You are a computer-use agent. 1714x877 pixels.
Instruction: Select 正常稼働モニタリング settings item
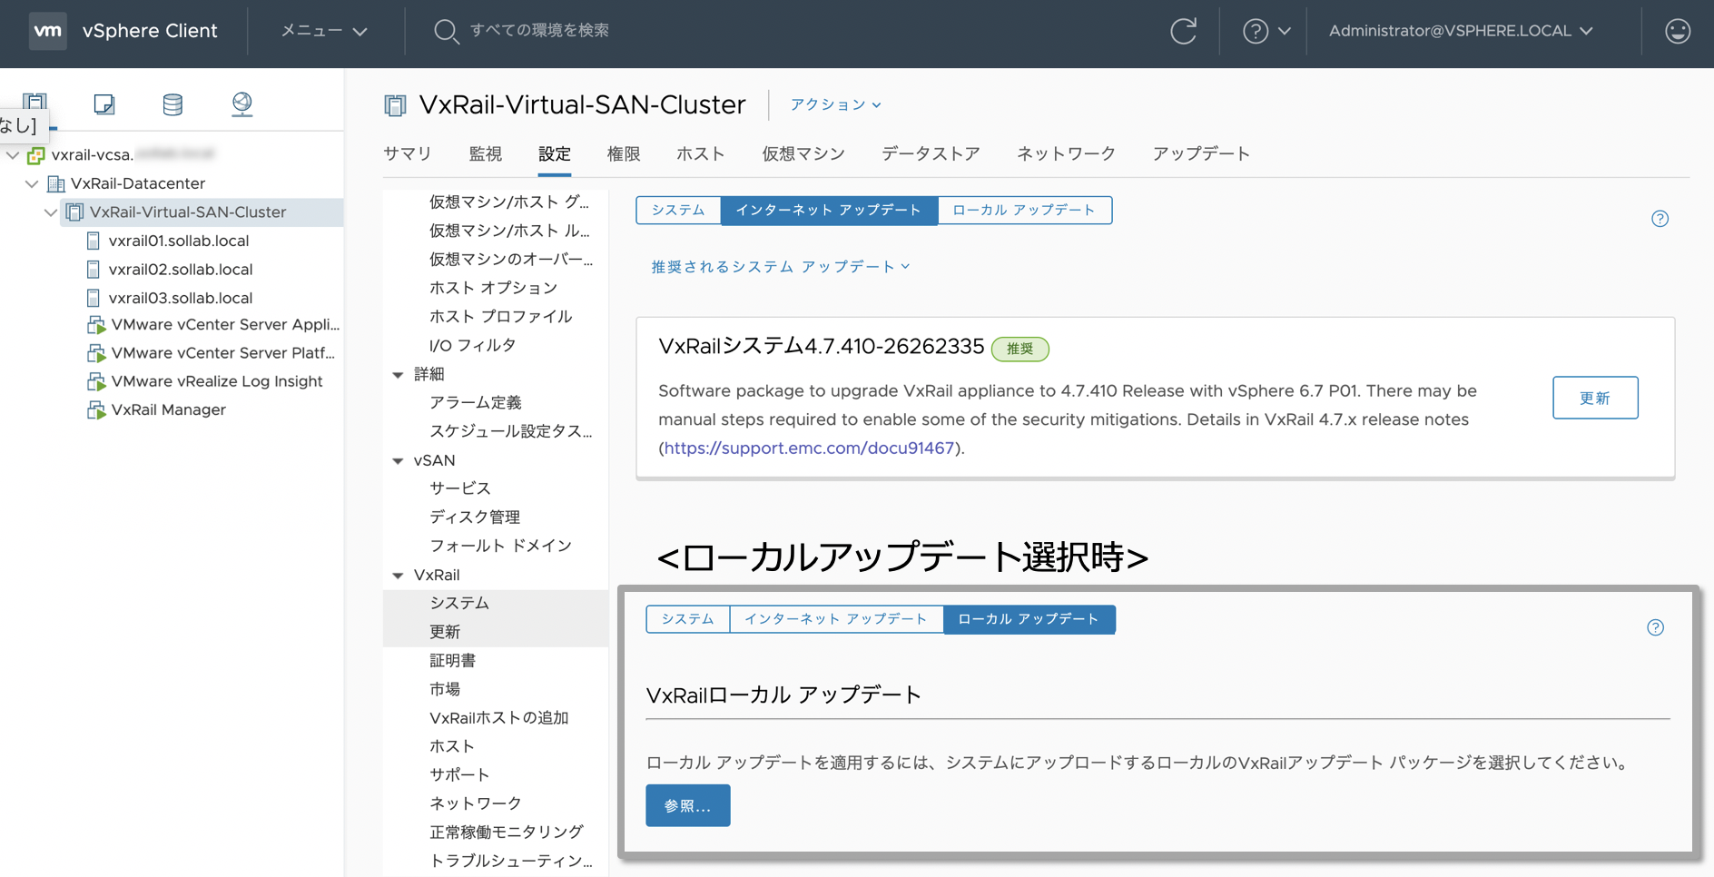(506, 833)
